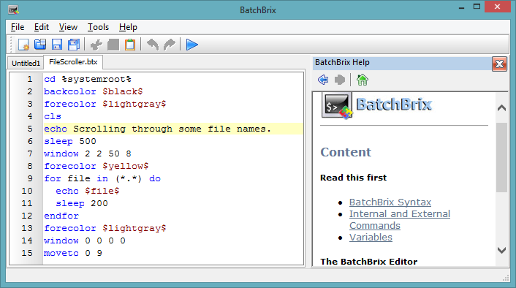Close the BatchBrix Help panel
Screen dimensions: 516x288
point(499,64)
